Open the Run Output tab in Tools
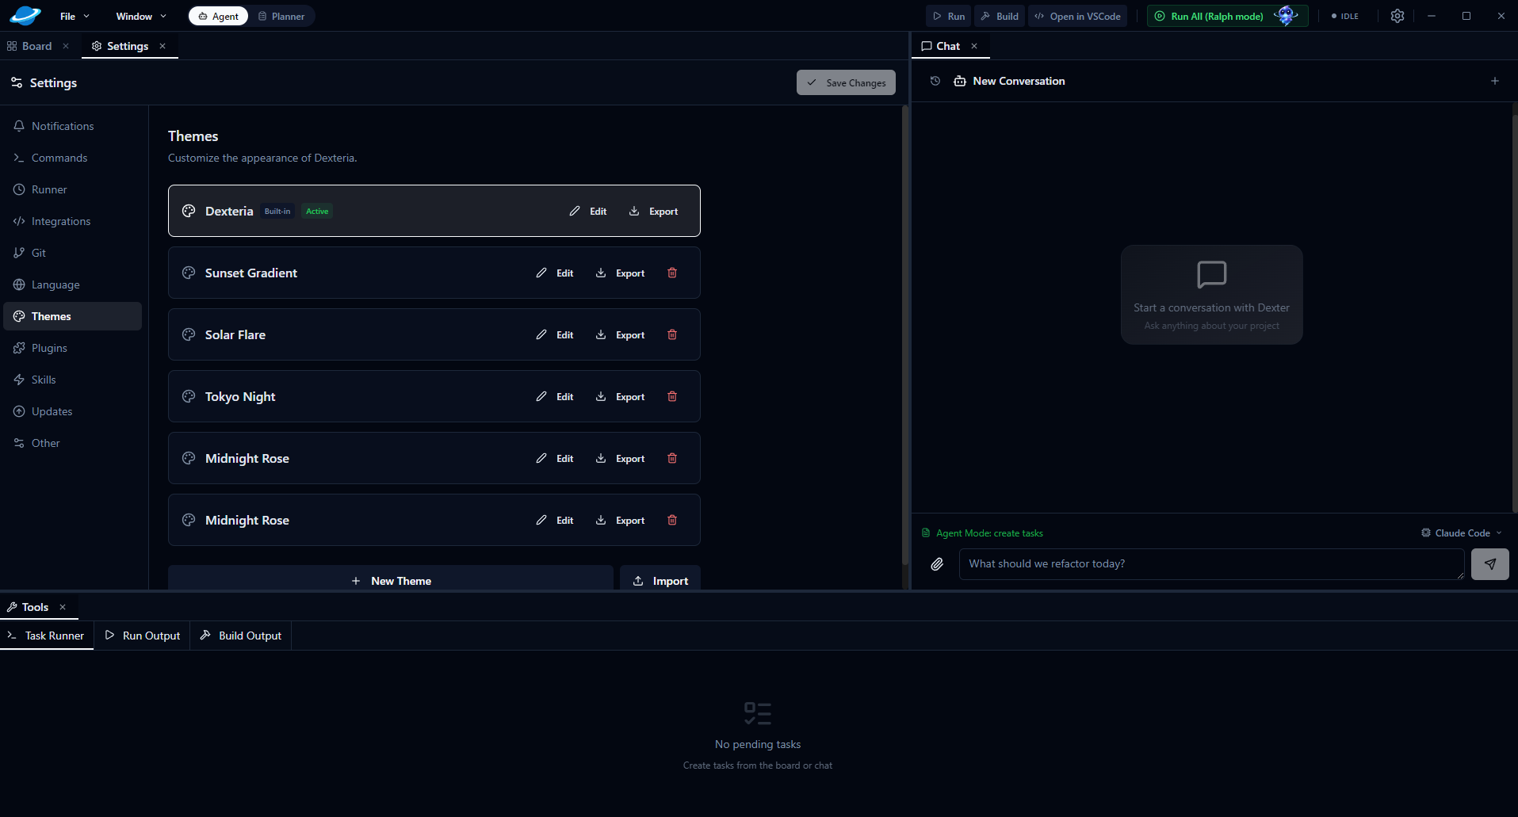Screen dimensions: 1518x817 pos(142,635)
